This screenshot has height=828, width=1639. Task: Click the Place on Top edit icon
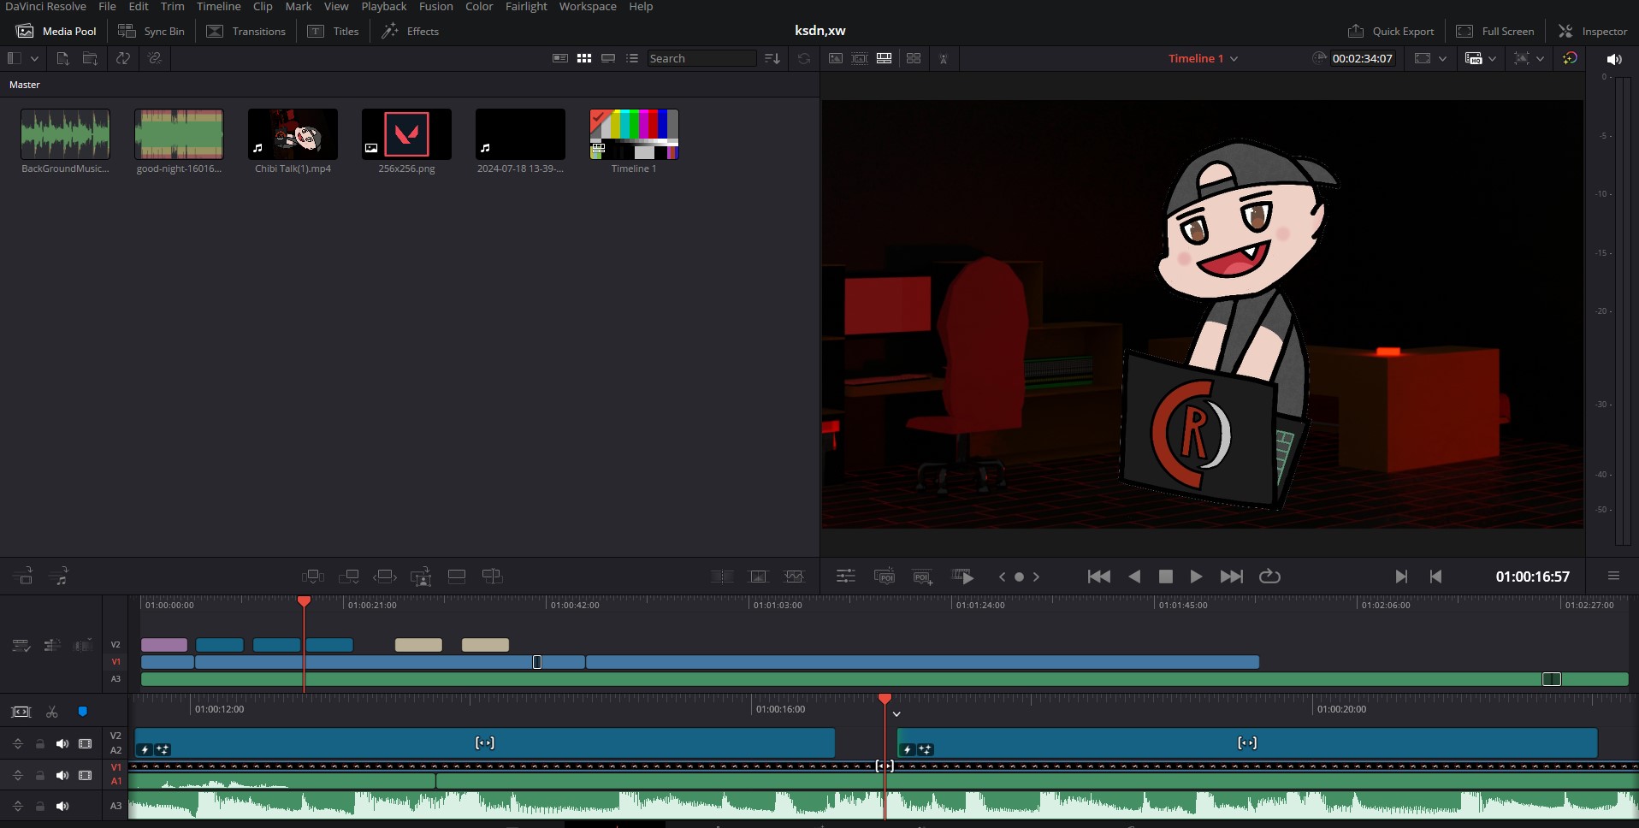click(x=457, y=577)
